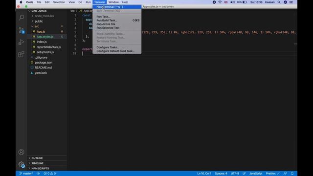Viewport: 313px width, 176px height.
Task: Choose Run Build Task... menu entry
Action: [x=117, y=21]
